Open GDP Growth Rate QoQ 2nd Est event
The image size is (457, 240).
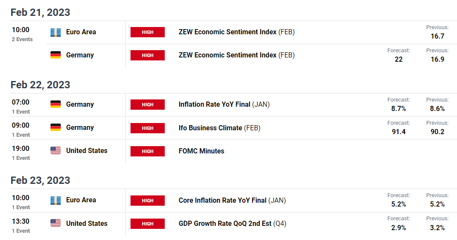point(233,224)
